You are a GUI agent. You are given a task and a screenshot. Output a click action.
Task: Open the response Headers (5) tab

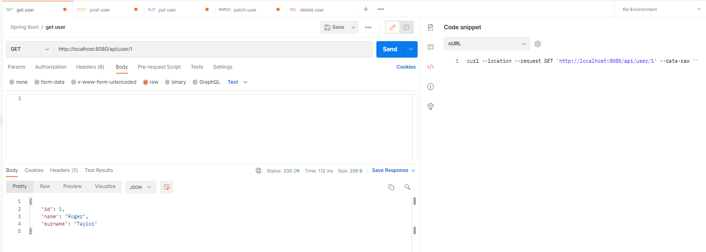pyautogui.click(x=64, y=171)
